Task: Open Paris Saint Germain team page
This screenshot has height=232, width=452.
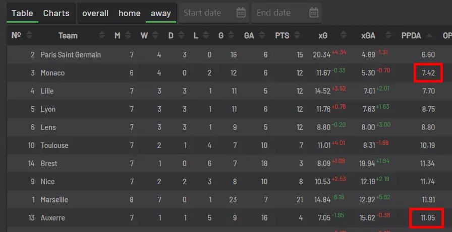Action: point(71,55)
